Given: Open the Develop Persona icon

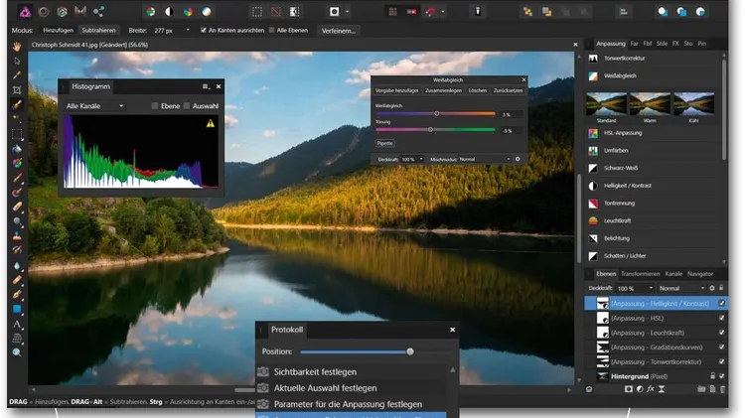Looking at the screenshot, I should pyautogui.click(x=63, y=12).
